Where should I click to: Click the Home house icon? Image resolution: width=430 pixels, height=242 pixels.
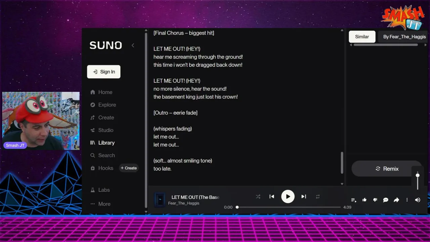[93, 92]
